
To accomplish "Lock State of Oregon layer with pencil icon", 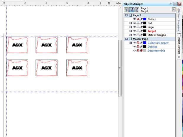I will click(141, 35).
